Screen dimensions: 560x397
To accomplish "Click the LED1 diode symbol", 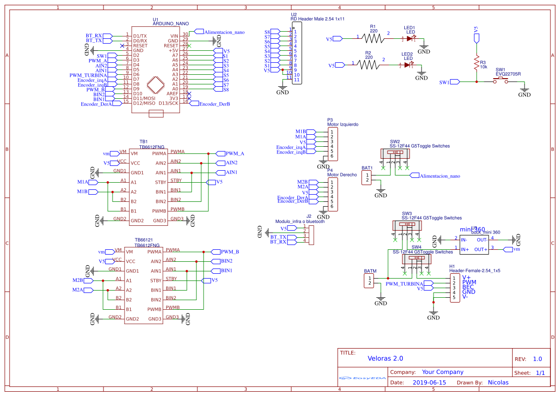I will click(410, 37).
